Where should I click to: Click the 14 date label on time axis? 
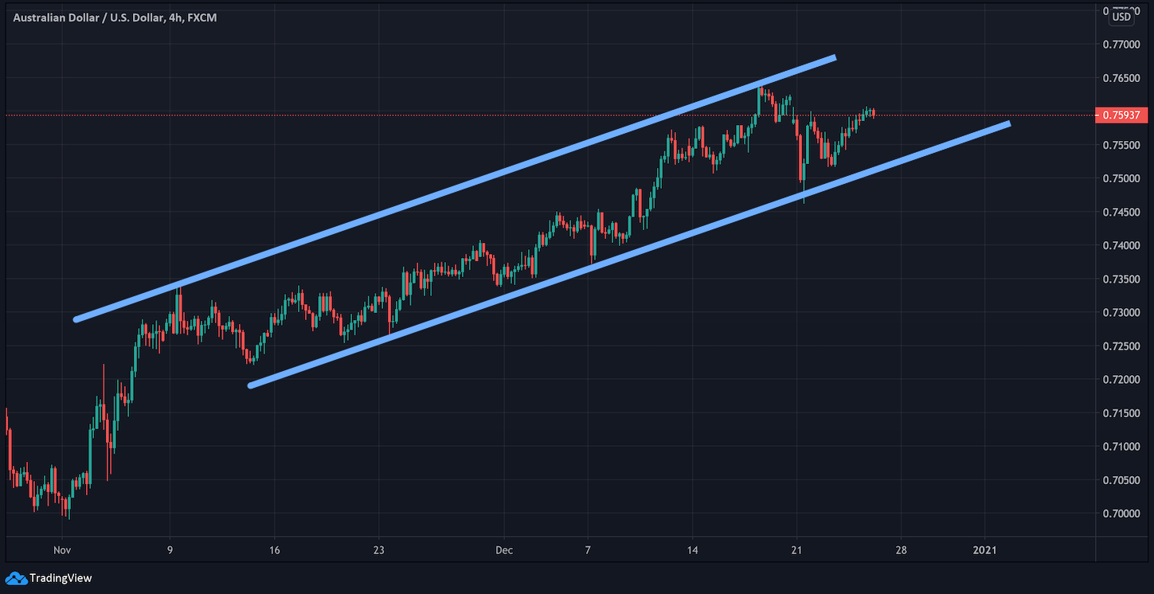coord(692,550)
